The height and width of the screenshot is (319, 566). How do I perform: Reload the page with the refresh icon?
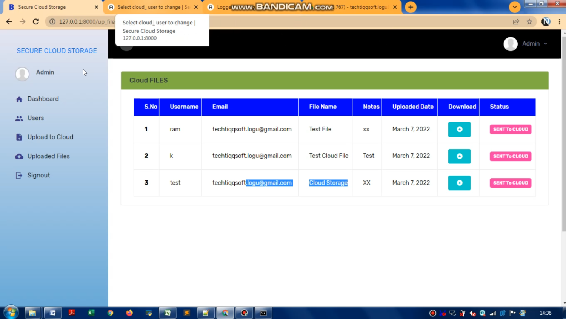(36, 22)
